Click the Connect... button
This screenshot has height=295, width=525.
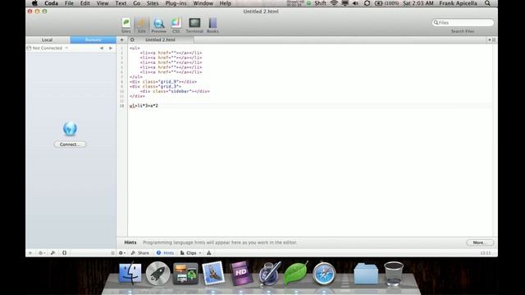(70, 144)
